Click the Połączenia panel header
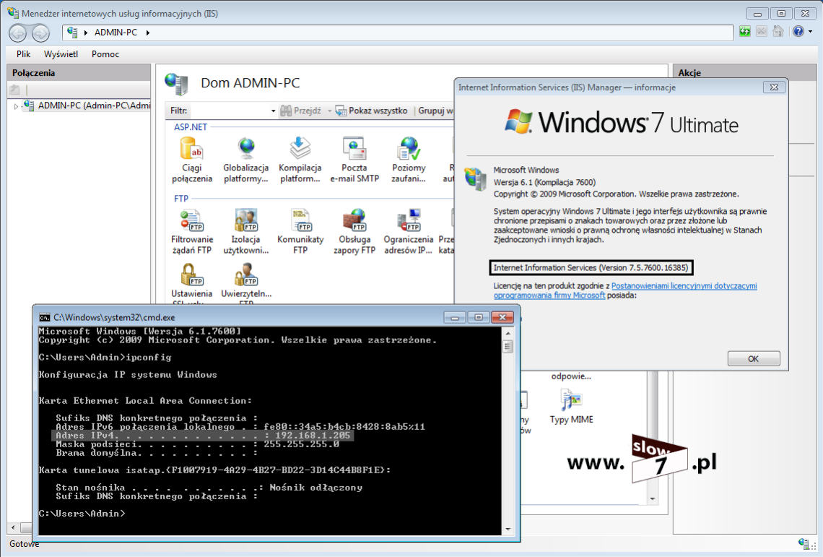The image size is (823, 557). (x=34, y=72)
